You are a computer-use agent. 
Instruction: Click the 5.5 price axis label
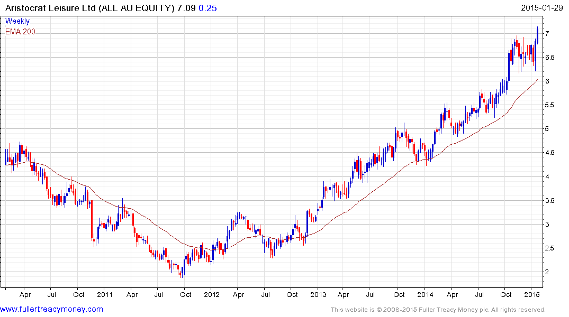tap(549, 106)
